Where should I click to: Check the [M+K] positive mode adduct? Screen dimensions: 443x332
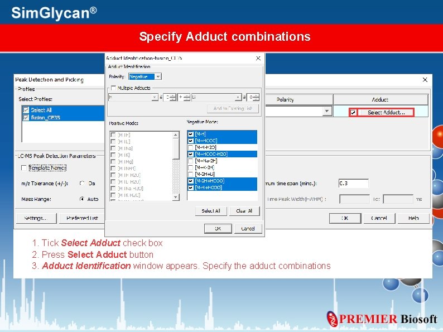[113, 155]
